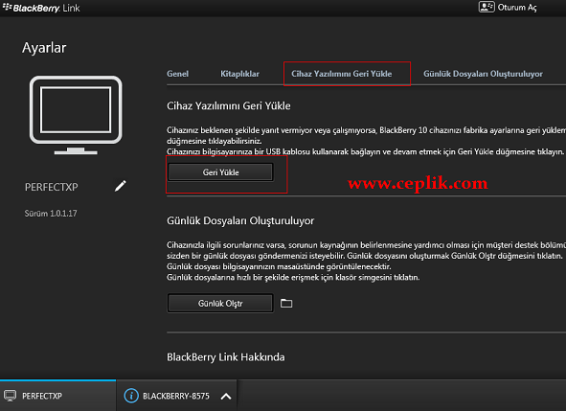Click the monitor icon in bottom bar
This screenshot has width=566, height=411.
(10, 396)
